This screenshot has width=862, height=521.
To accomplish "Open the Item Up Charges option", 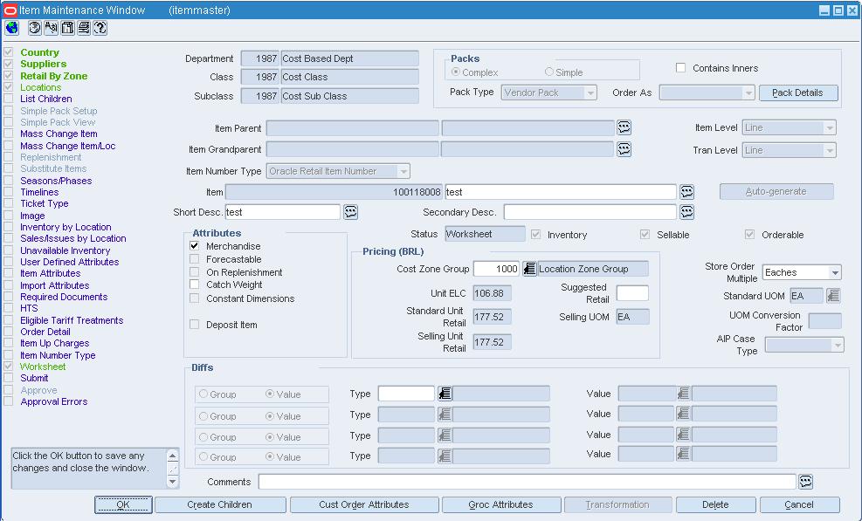I will (x=54, y=343).
